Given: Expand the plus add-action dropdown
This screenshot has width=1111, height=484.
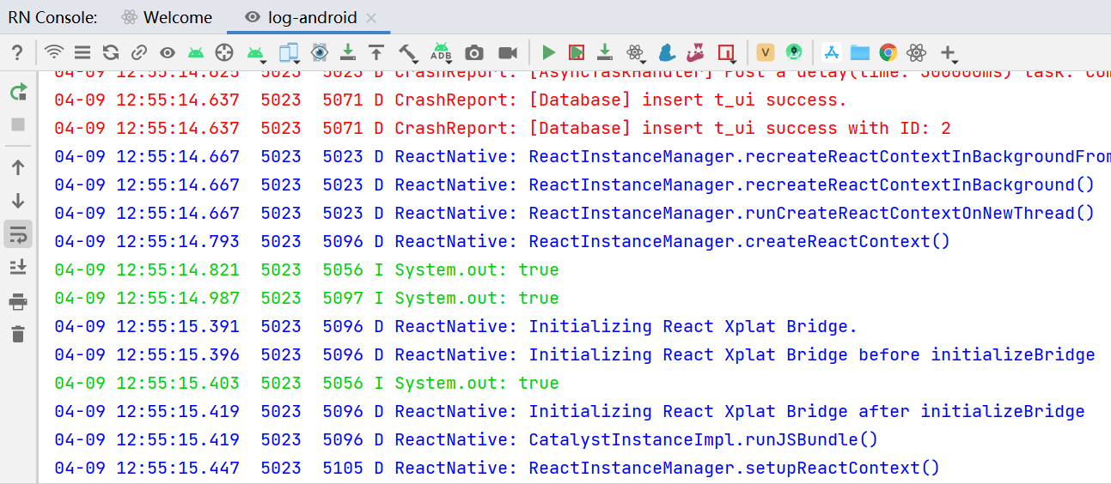Looking at the screenshot, I should (x=949, y=53).
